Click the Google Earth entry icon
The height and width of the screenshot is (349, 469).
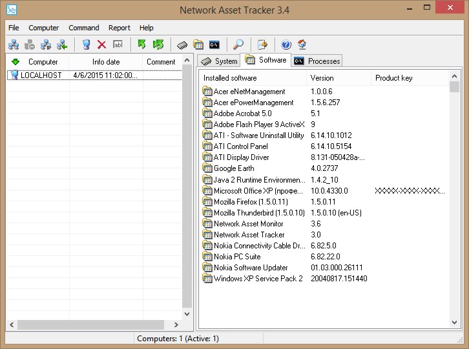click(x=207, y=168)
